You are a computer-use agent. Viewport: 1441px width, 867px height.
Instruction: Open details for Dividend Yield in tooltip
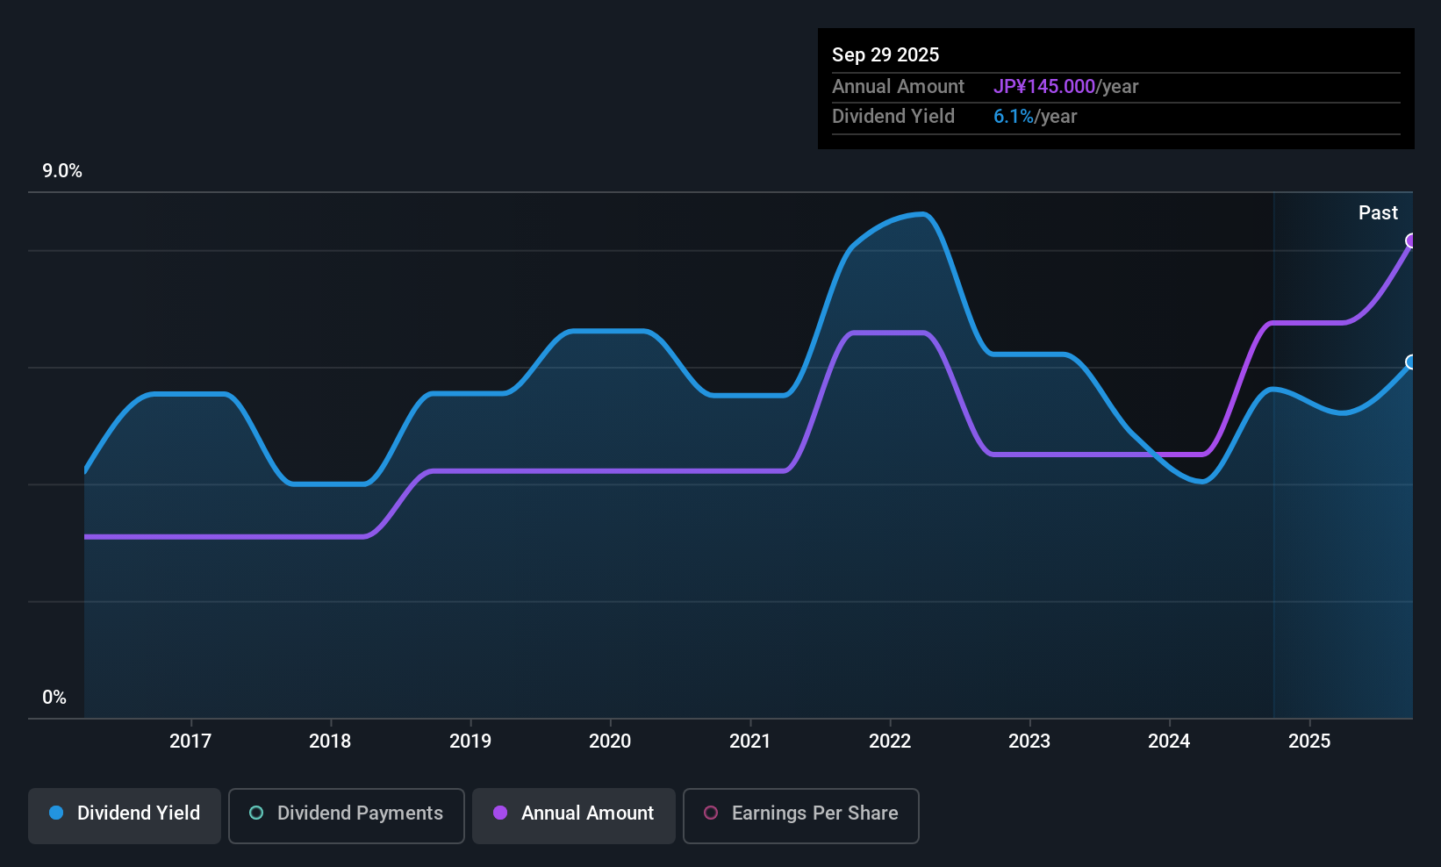893,116
